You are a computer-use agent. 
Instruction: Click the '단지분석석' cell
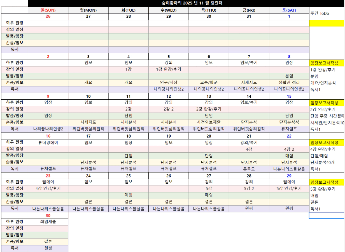(x=289, y=122)
